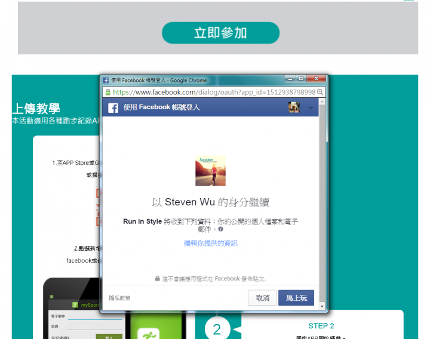Image resolution: width=430 pixels, height=339 pixels.
Task: Click the zoom magnifier icon in address bar
Action: coord(320,92)
